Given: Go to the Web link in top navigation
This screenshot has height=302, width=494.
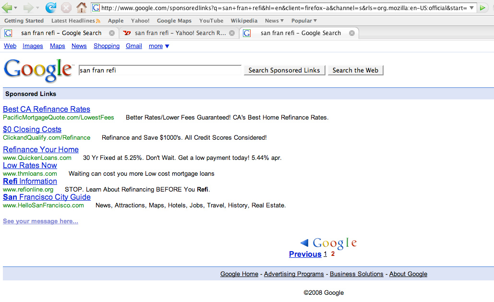Looking at the screenshot, I should click(x=10, y=46).
